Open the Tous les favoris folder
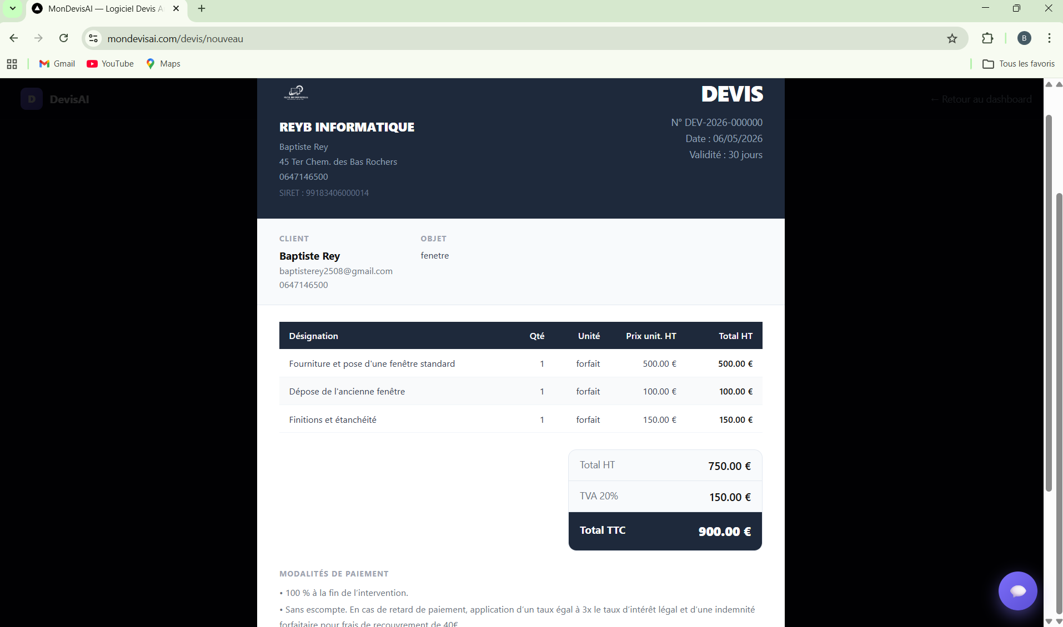Screen dimensions: 1063x627 [x=1019, y=64]
